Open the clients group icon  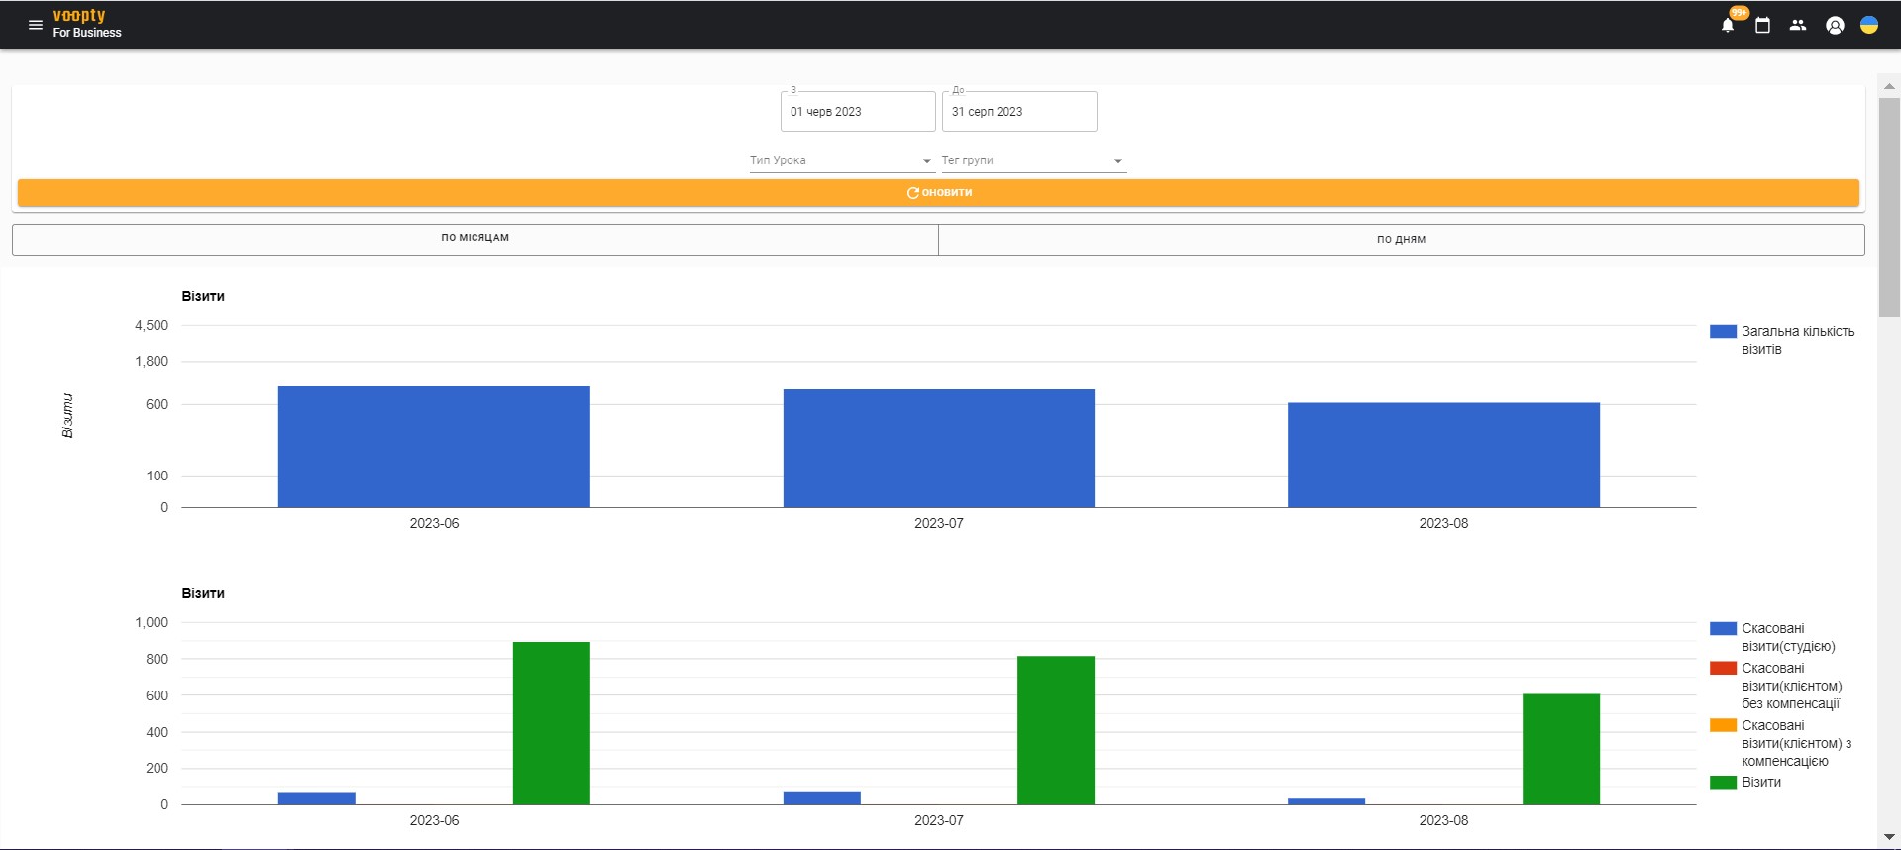pos(1798,26)
